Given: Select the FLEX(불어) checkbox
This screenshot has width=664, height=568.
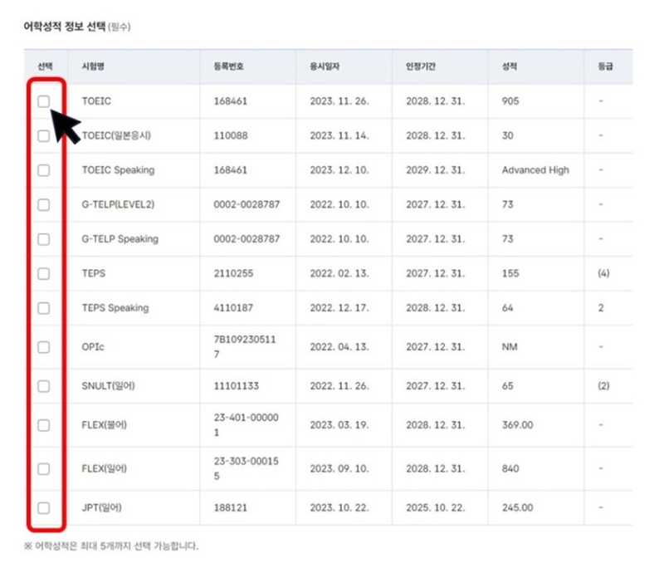Looking at the screenshot, I should click(x=46, y=426).
